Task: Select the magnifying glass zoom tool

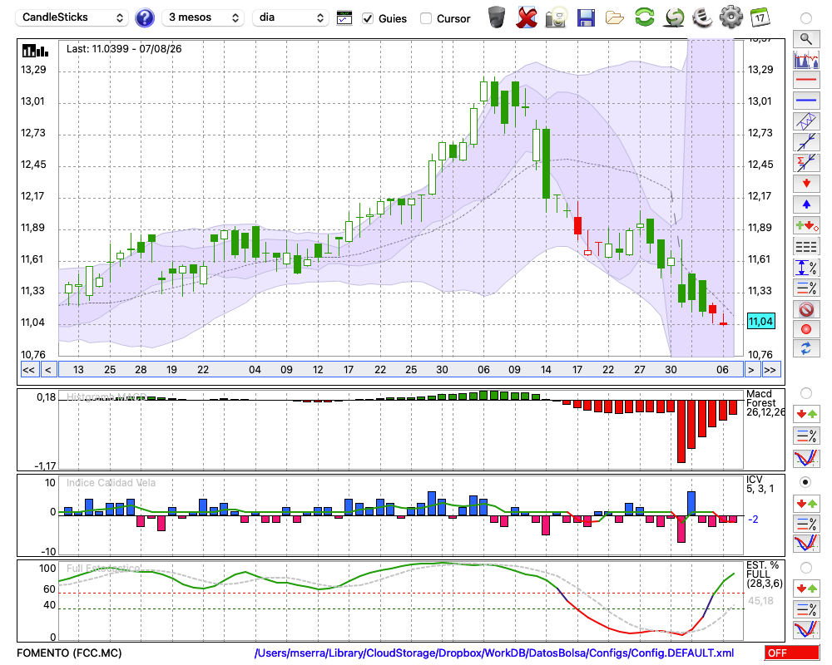Action: tap(806, 39)
